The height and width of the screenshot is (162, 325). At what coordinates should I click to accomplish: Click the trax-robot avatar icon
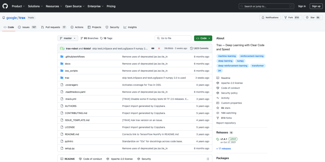pos(62,48)
